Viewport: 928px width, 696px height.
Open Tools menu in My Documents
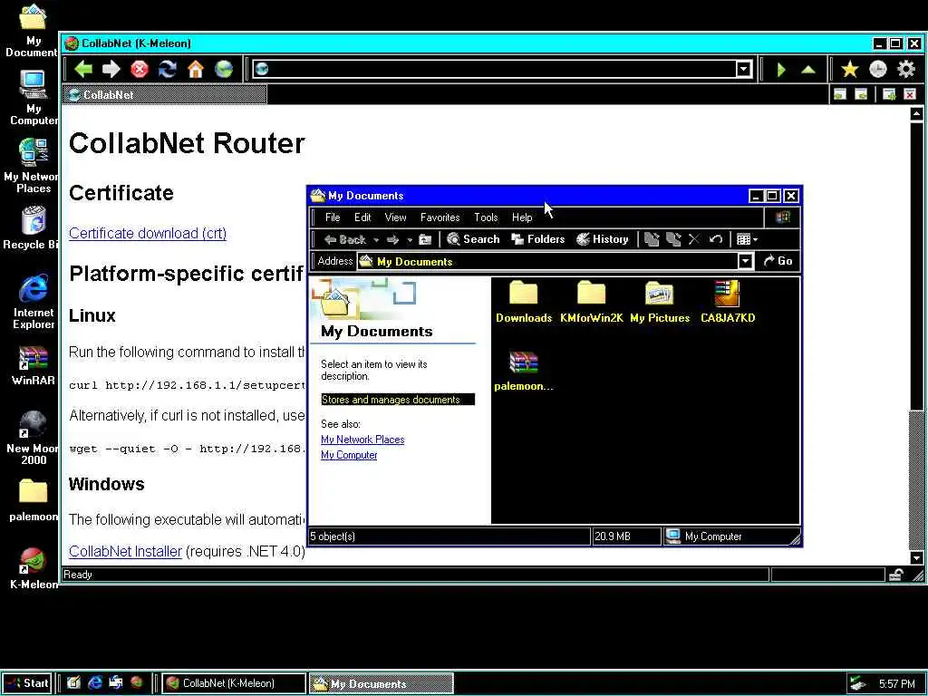click(x=486, y=217)
